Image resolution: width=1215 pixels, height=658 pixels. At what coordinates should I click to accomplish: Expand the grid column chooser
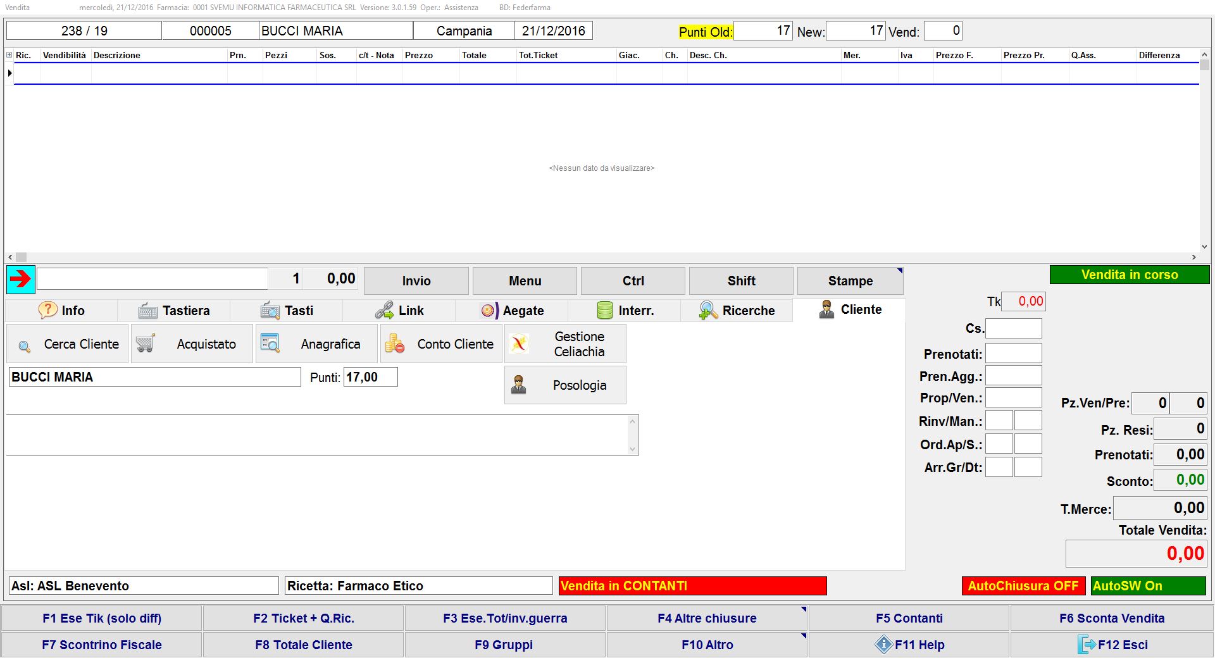coord(9,55)
